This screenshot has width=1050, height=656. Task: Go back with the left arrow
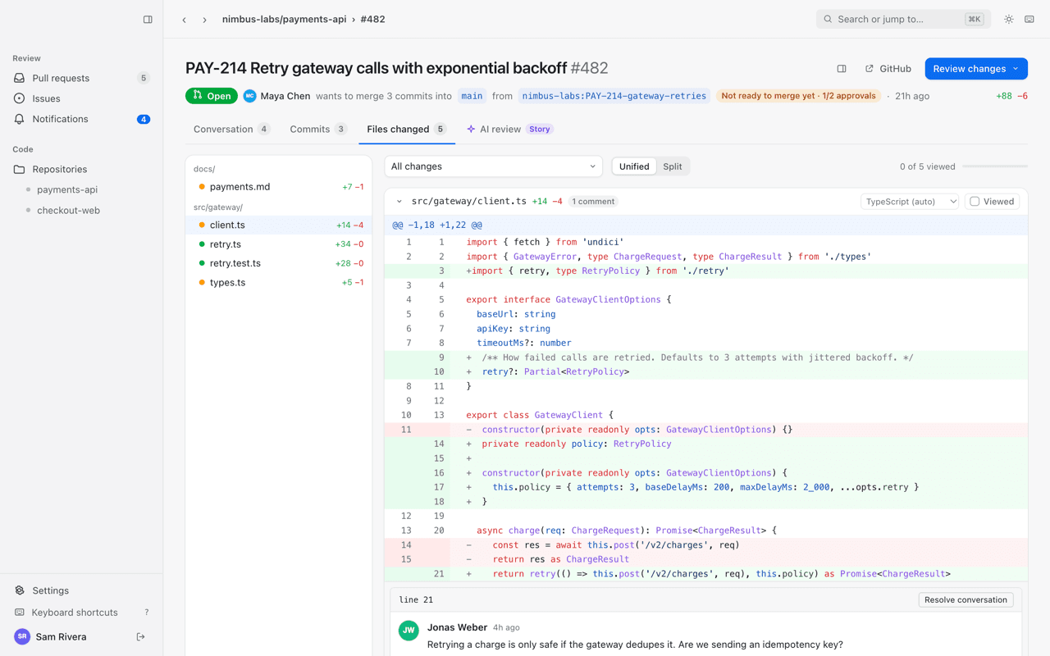(x=185, y=20)
